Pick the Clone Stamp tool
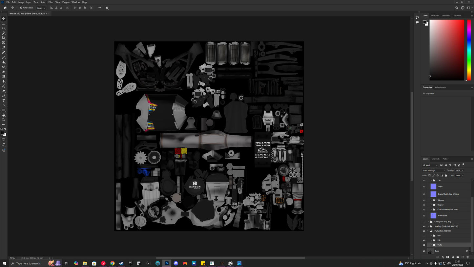Viewport: 474px width, 267px height. pyautogui.click(x=4, y=62)
